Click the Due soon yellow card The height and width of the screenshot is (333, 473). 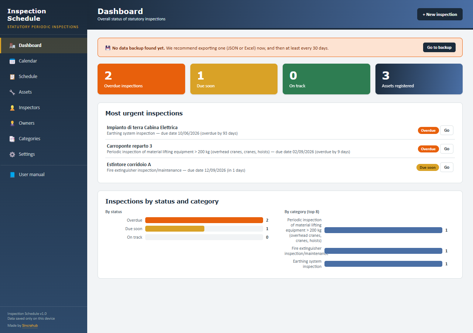[x=234, y=79]
